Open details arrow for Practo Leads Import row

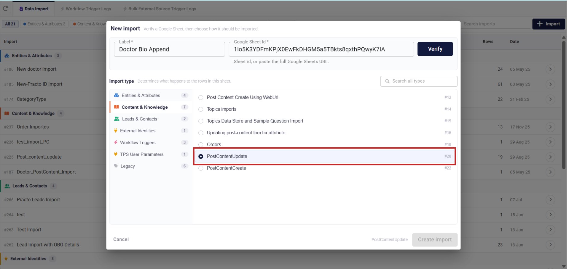pos(550,200)
